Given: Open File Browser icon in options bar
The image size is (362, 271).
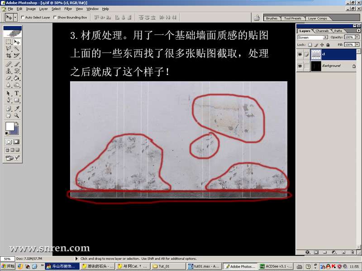Looking at the screenshot, I should pos(257,18).
